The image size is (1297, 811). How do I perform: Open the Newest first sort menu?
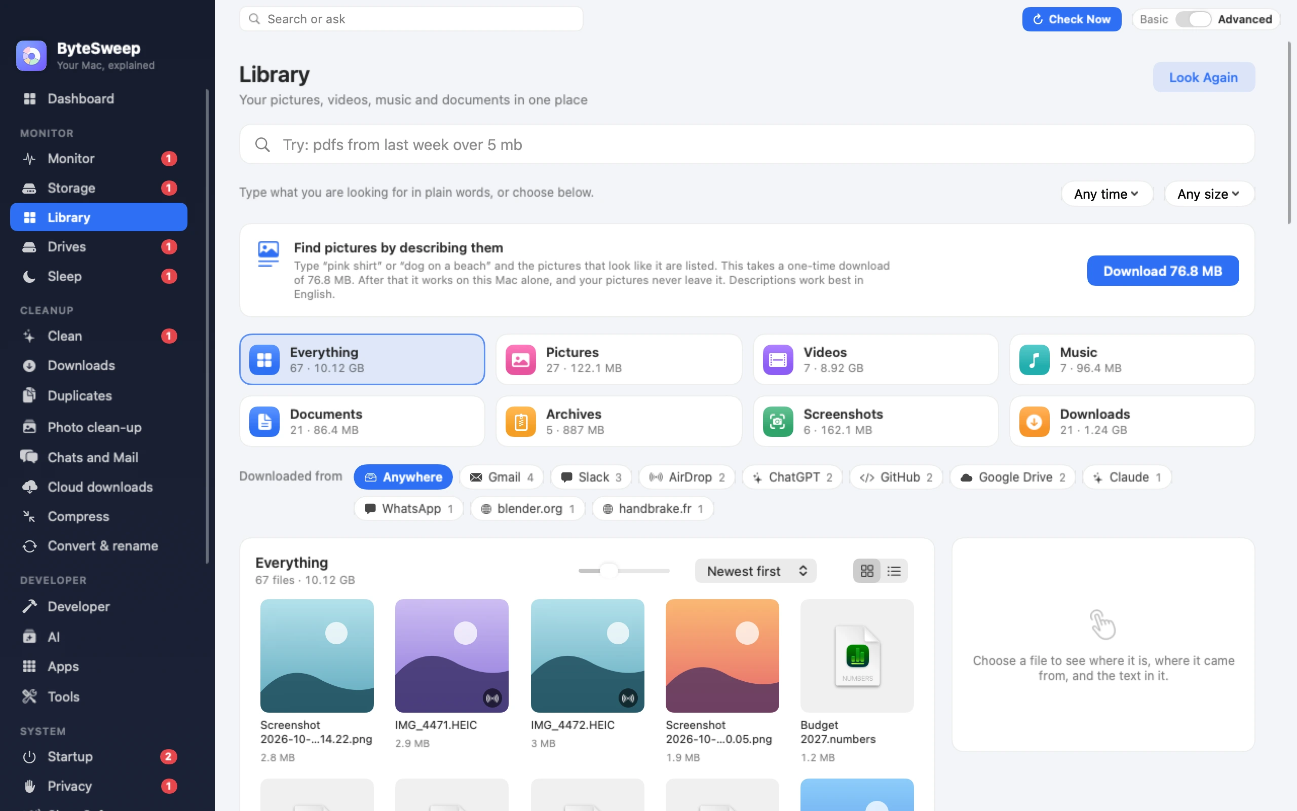click(756, 571)
